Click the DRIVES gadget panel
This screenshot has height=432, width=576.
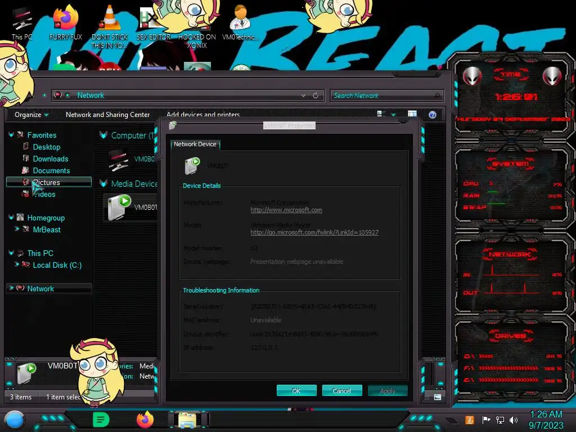(512, 358)
